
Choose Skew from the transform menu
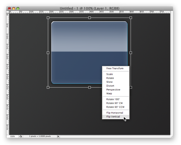click(x=116, y=82)
